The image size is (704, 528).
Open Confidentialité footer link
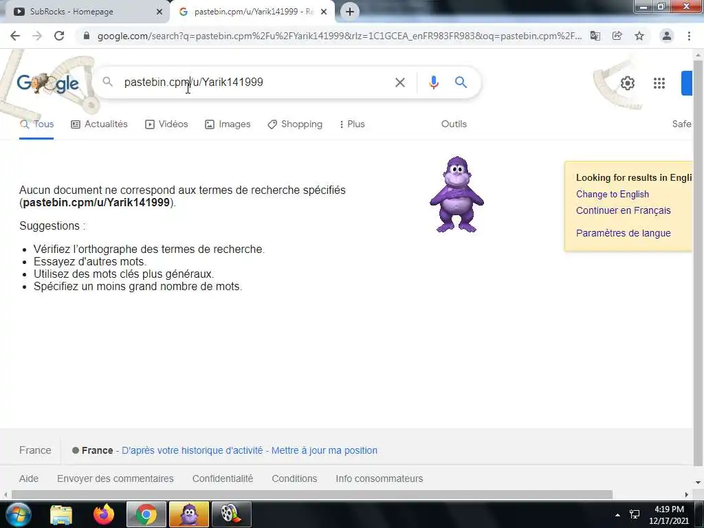click(x=223, y=478)
